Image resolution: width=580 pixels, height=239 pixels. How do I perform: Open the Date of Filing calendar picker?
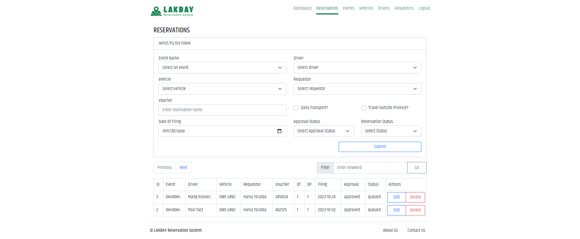(x=279, y=131)
